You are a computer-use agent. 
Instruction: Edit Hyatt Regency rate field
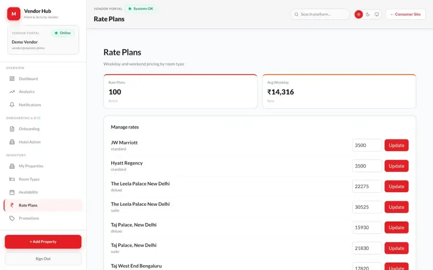tap(367, 166)
